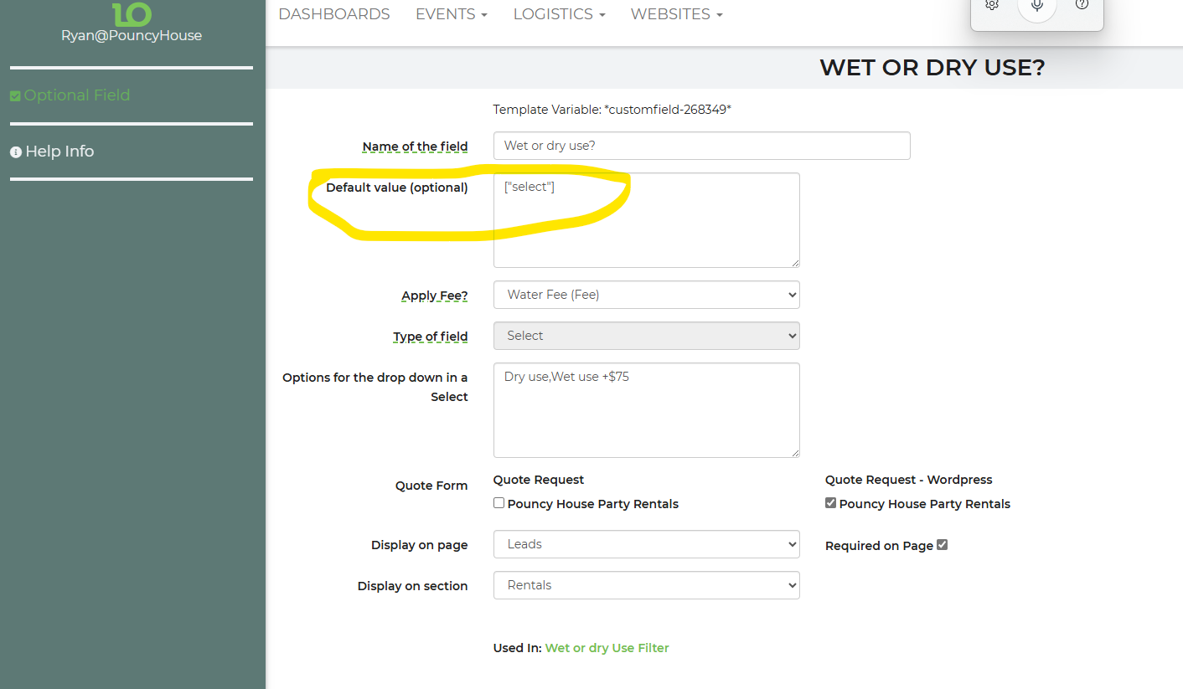1183x689 pixels.
Task: Expand the Display on section dropdown
Action: [646, 585]
